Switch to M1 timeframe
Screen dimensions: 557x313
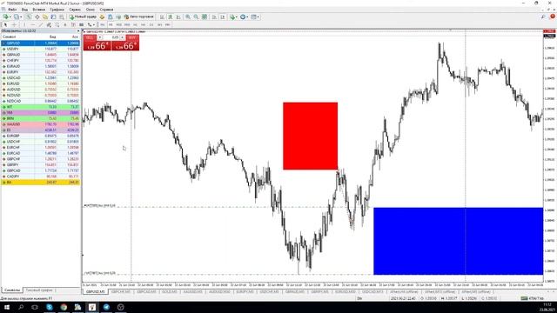(103, 25)
